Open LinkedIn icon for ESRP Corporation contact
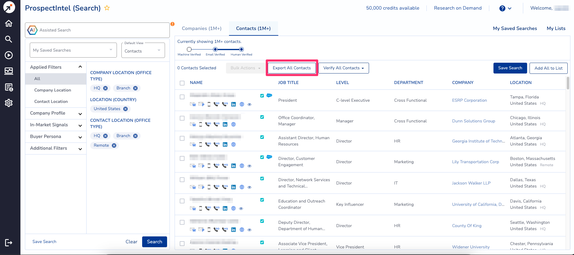Viewport: 574px width, 255px height. click(x=234, y=104)
